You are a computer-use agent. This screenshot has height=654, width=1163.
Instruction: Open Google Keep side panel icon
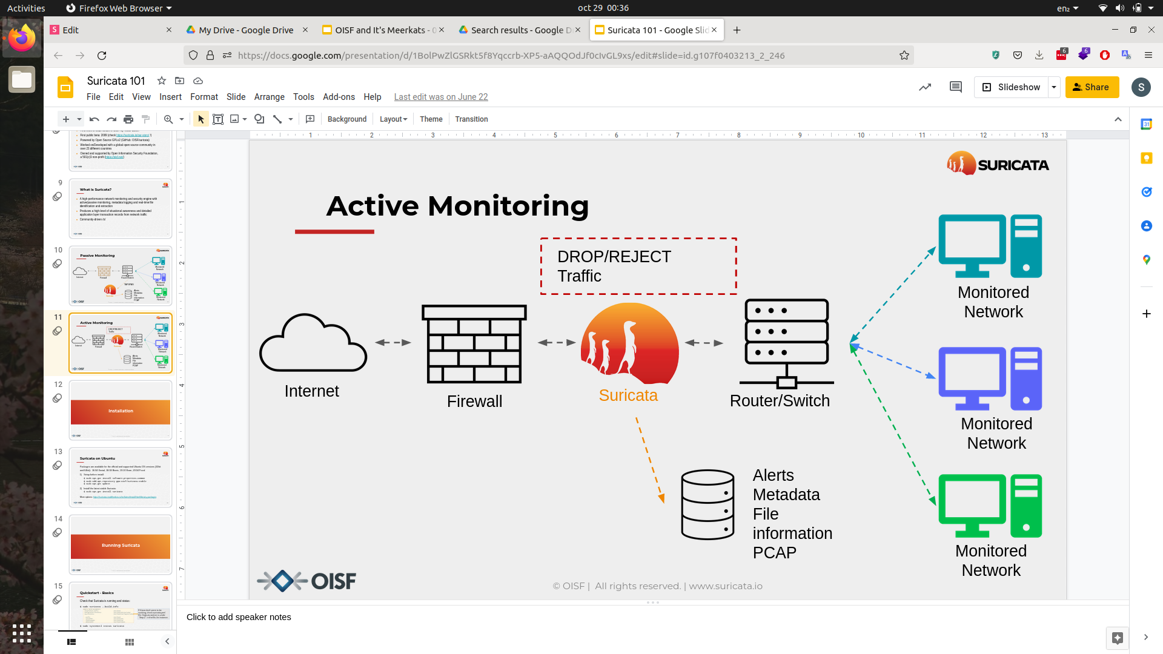pyautogui.click(x=1146, y=158)
